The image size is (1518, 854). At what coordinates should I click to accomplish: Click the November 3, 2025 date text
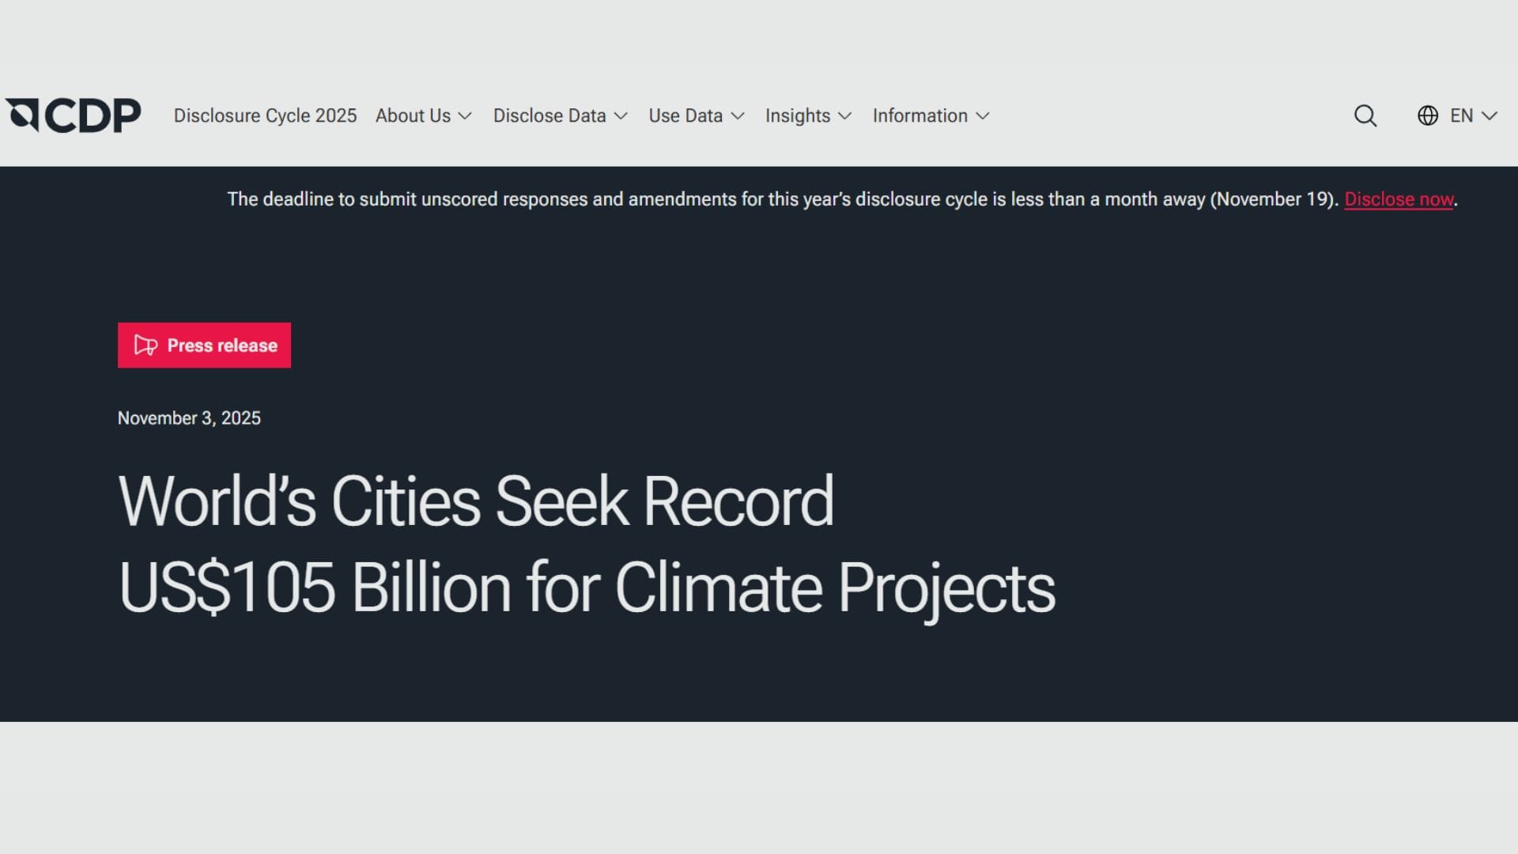pyautogui.click(x=189, y=418)
